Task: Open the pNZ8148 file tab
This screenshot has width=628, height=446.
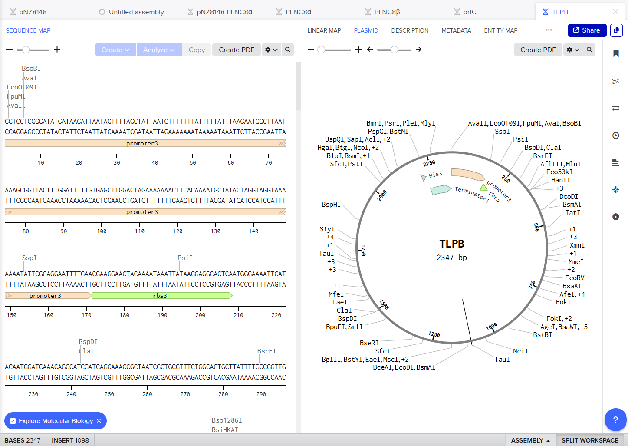Action: [33, 12]
